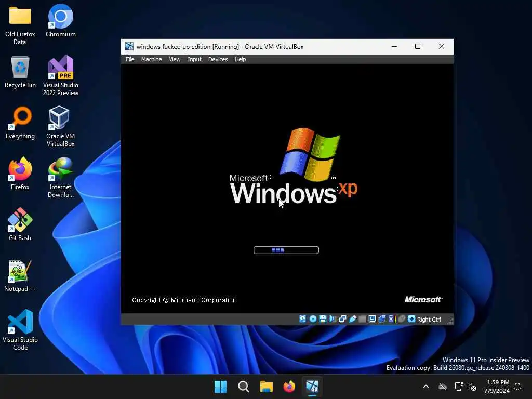Click the optical disc indicator in VirtualBox status bar
Screen dimensions: 532x399
313,319
